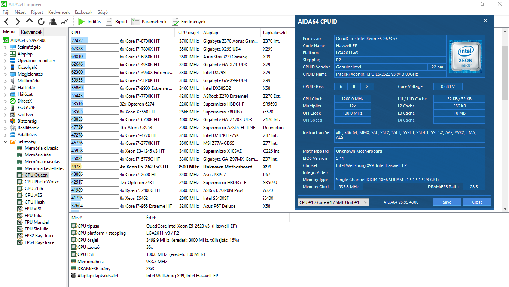This screenshot has width=509, height=287.
Task: Select CPU AES benchmark
Action: pyautogui.click(x=33, y=195)
